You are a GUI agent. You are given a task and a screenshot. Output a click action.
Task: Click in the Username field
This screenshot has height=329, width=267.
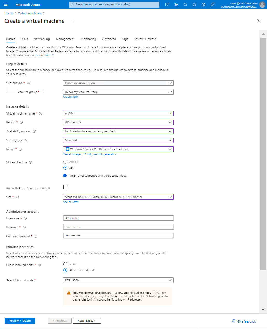[x=118, y=218]
